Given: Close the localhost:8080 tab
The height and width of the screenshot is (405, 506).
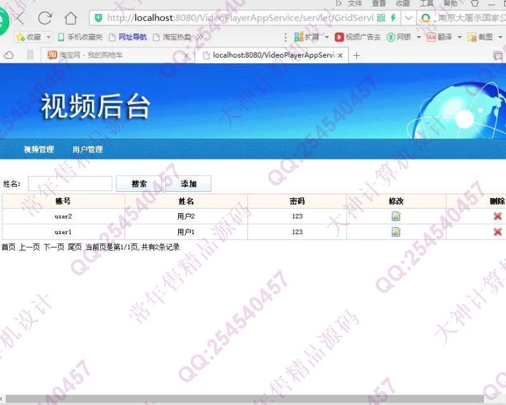Looking at the screenshot, I should [x=340, y=56].
